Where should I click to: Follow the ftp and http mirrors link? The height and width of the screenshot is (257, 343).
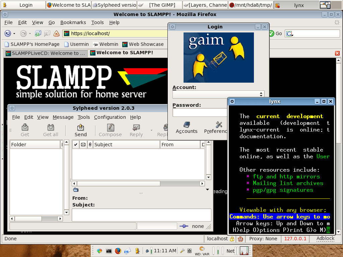tap(286, 176)
